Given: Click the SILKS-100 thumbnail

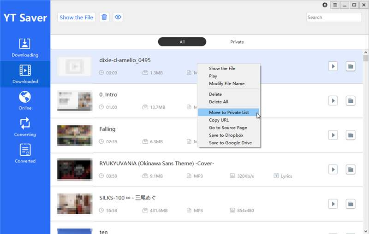Looking at the screenshot, I should pyautogui.click(x=75, y=204).
